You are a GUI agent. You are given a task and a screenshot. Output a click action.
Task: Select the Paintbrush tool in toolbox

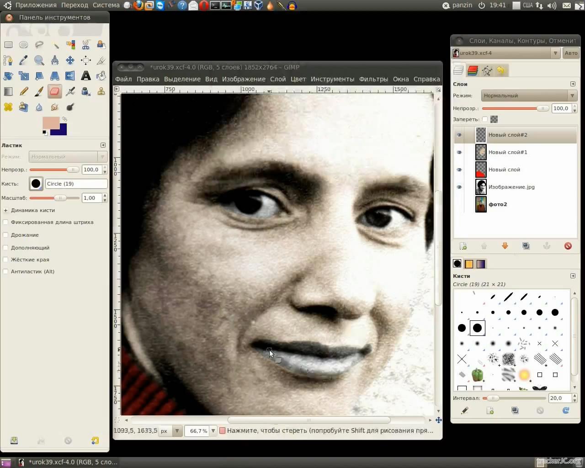point(39,91)
